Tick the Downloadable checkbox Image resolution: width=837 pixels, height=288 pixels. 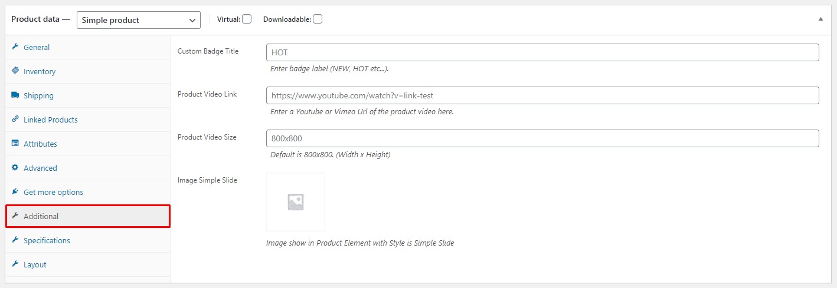tap(318, 19)
